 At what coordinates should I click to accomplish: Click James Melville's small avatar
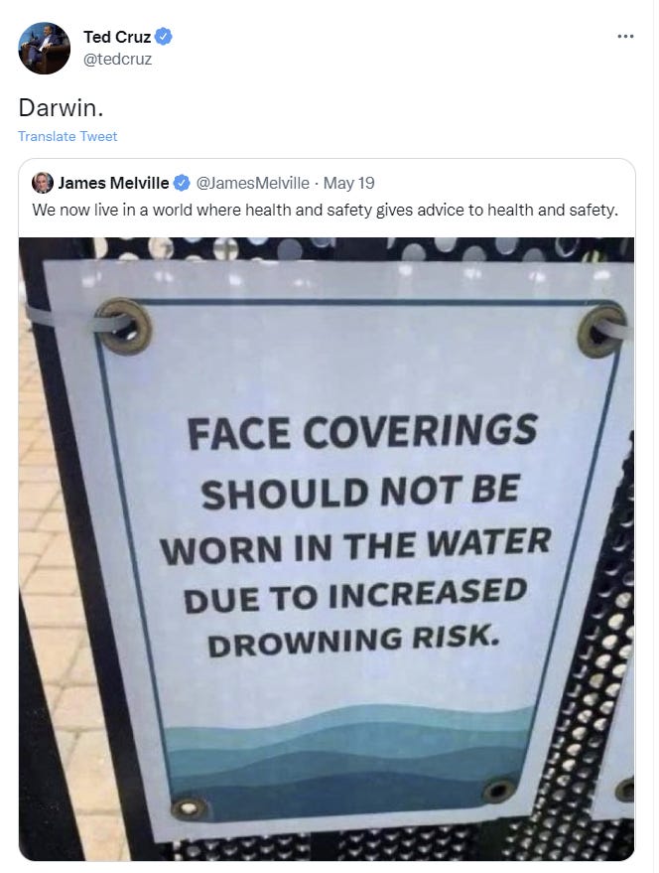pos(43,183)
